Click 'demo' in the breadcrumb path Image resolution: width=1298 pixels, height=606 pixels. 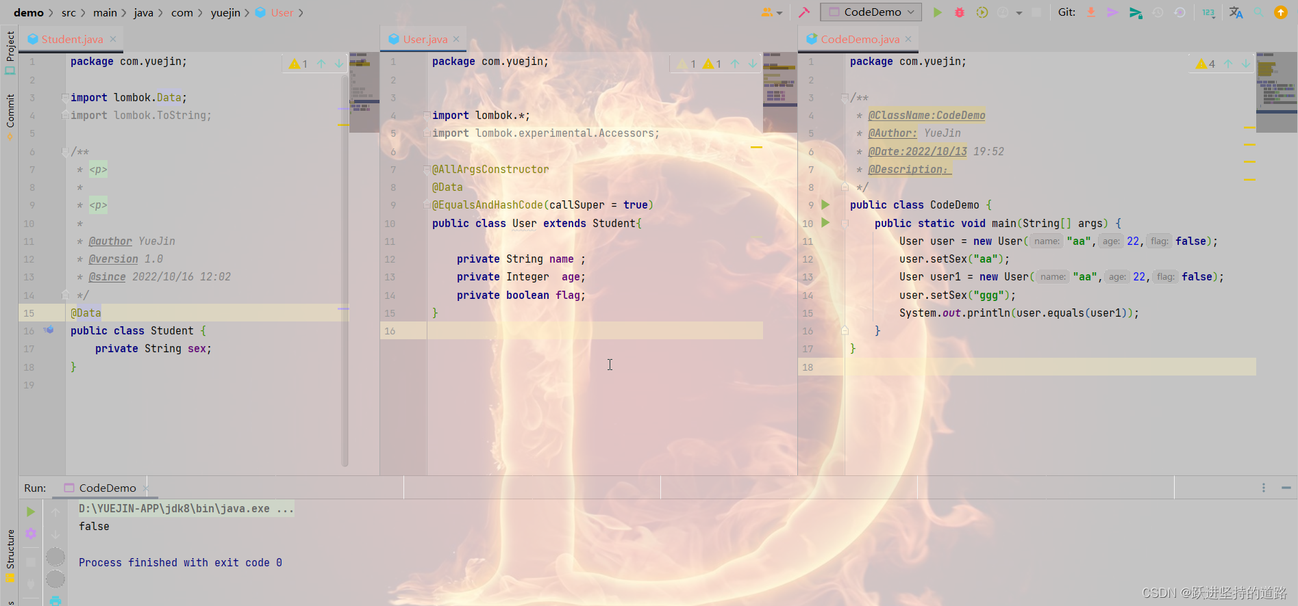[x=29, y=12]
